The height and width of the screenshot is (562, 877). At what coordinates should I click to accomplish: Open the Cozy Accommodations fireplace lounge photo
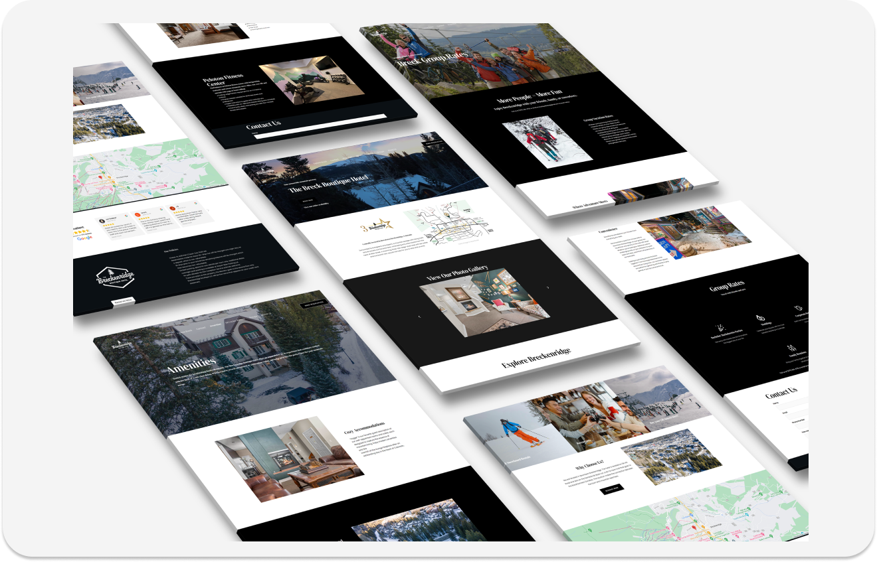[290, 458]
